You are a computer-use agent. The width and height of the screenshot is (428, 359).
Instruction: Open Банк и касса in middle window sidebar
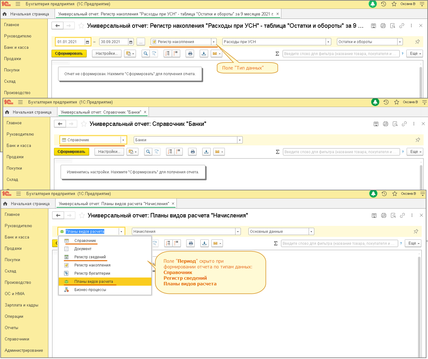pyautogui.click(x=19, y=146)
